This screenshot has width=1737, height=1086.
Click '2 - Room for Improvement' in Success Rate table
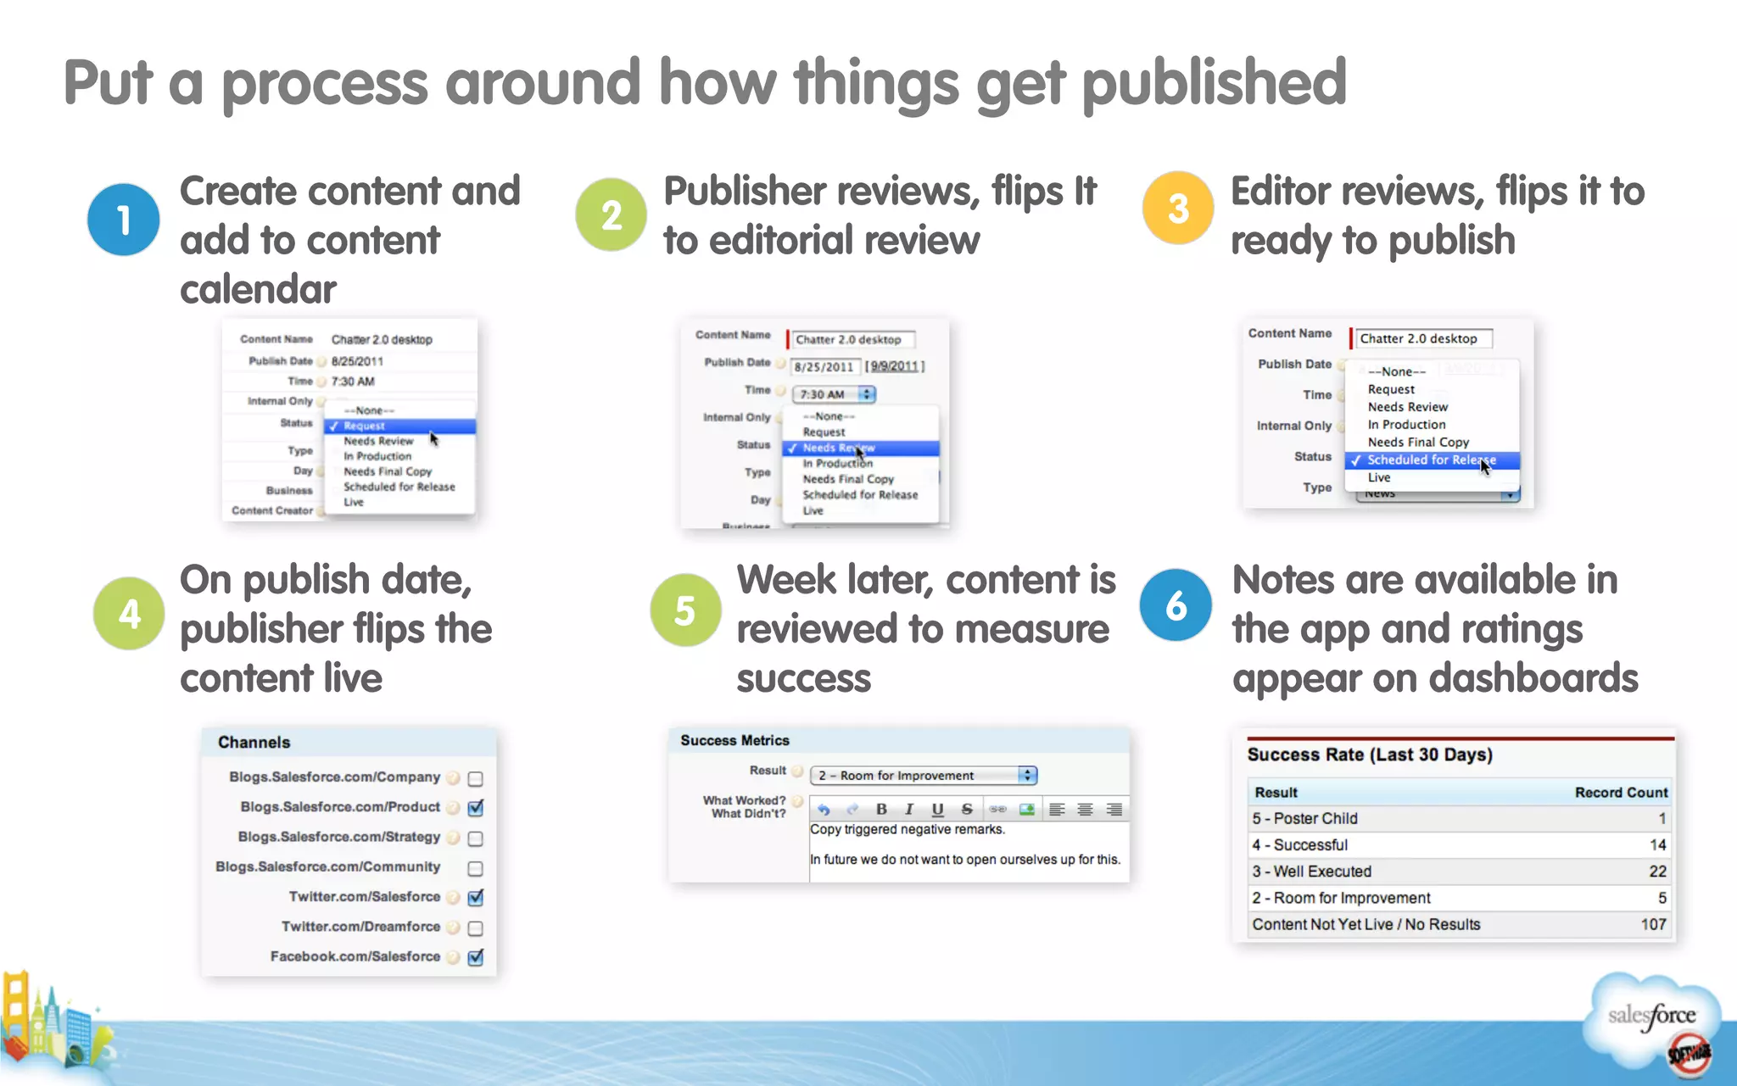pyautogui.click(x=1459, y=899)
